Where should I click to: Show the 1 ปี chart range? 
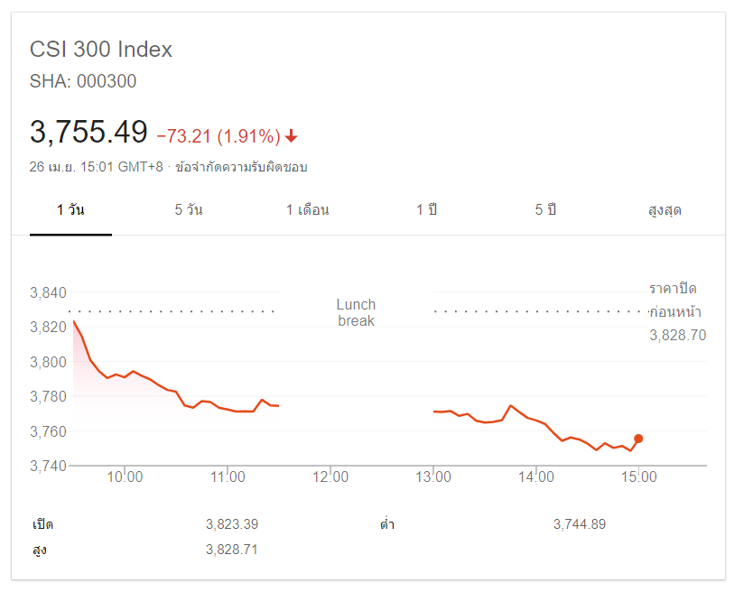(x=426, y=210)
